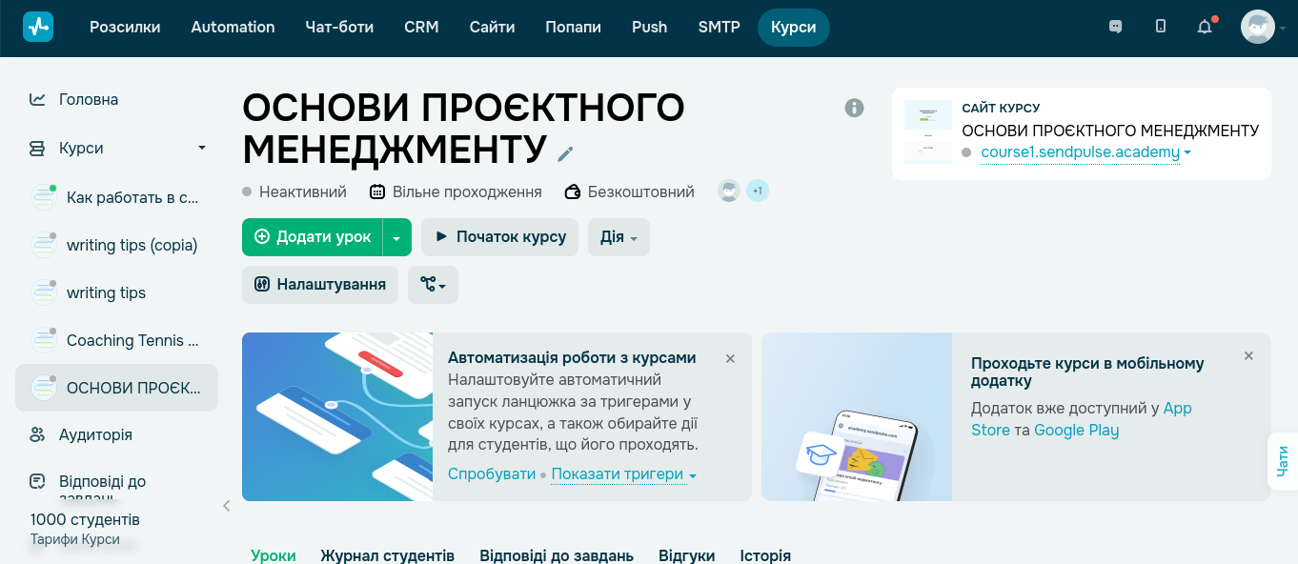Open the chat/messages icon in the top bar
The height and width of the screenshot is (564, 1298).
pos(1116,27)
